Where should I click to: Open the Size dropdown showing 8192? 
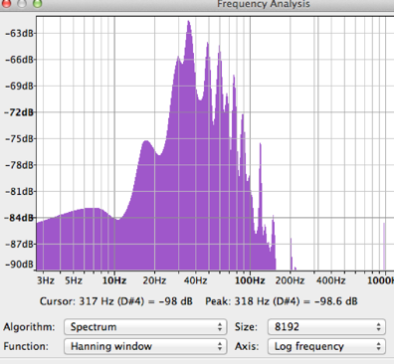(326, 327)
